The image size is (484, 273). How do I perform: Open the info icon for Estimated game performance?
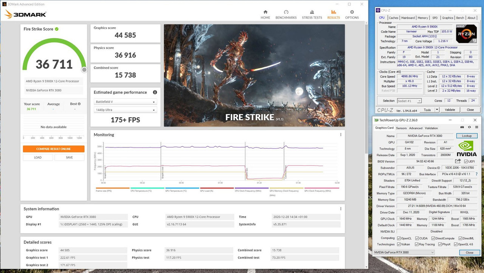click(x=155, y=92)
